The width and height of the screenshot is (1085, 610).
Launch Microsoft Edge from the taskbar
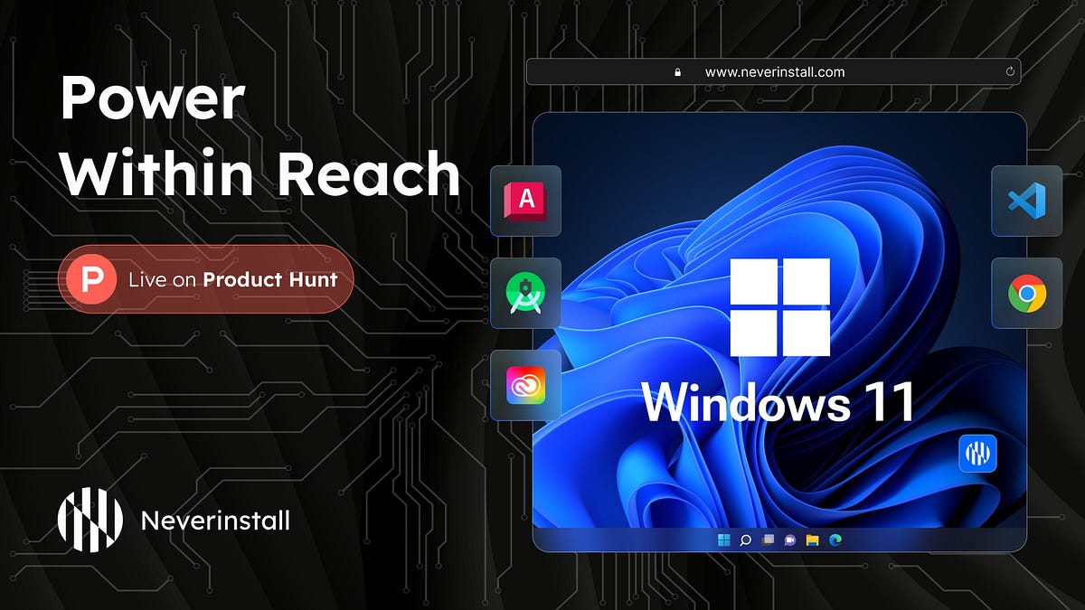pos(835,540)
